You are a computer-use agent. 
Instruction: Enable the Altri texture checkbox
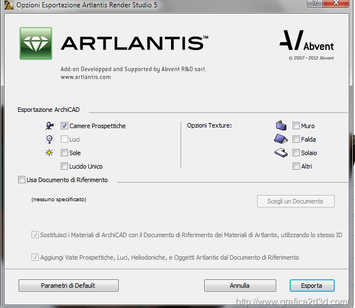(296, 166)
